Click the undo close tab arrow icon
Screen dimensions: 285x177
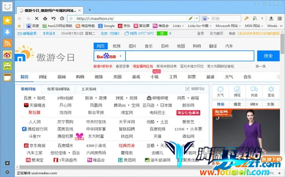click(x=53, y=18)
